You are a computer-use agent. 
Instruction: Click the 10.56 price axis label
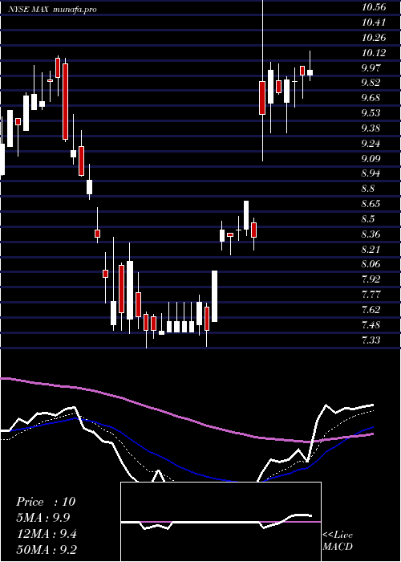point(374,7)
